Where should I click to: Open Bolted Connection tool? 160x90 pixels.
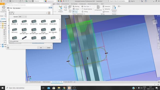pyautogui.click(x=3, y=9)
